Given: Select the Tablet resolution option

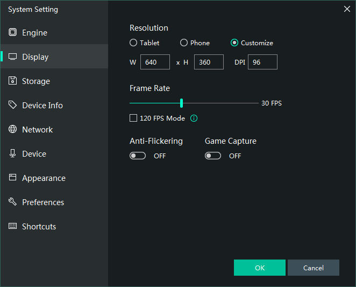Looking at the screenshot, I should coord(133,43).
